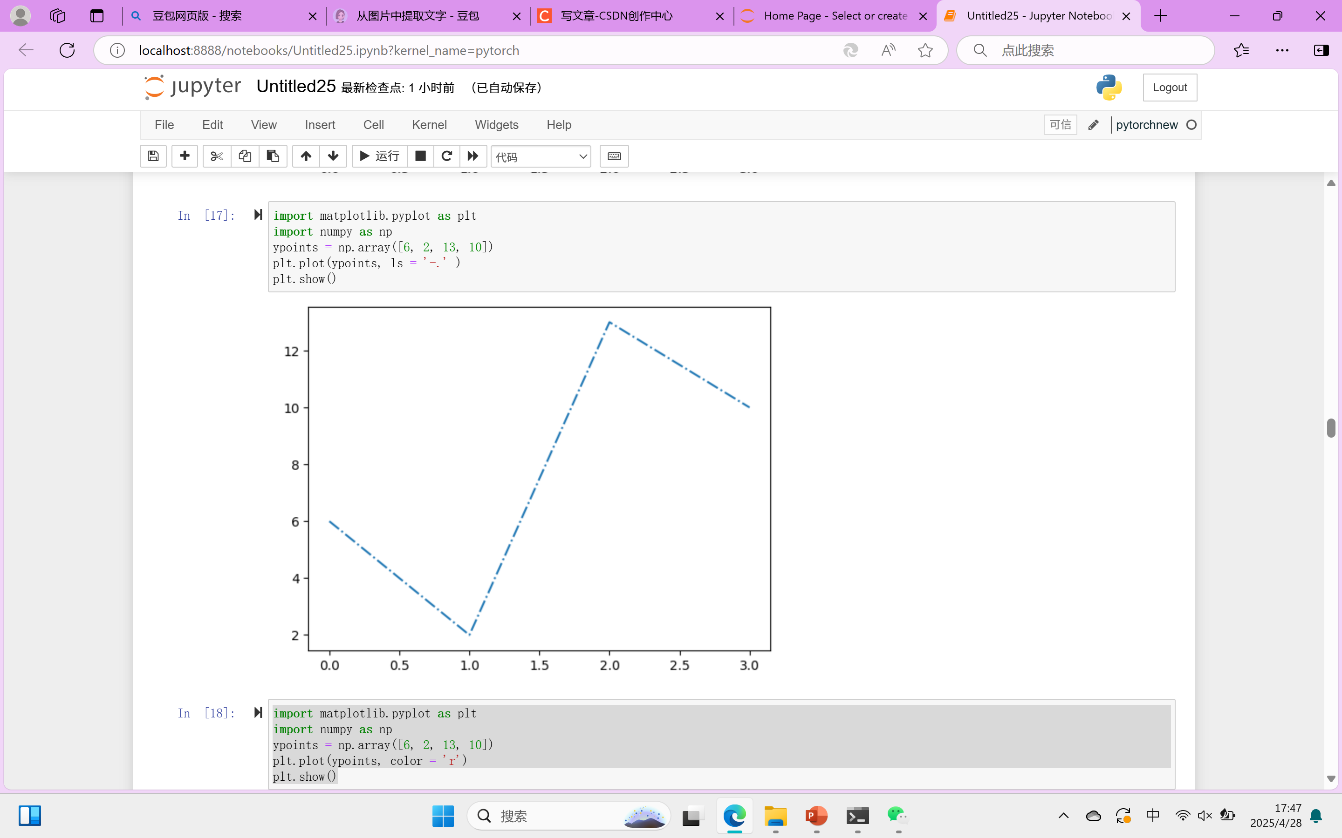Open the command palette keyboard icon
1342x838 pixels.
coord(614,156)
